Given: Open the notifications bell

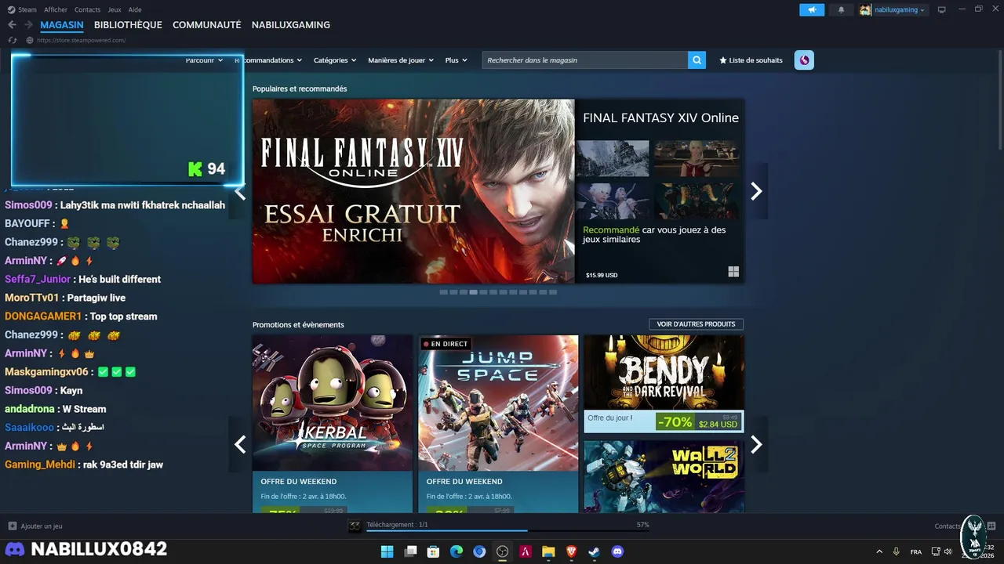Looking at the screenshot, I should [x=842, y=9].
